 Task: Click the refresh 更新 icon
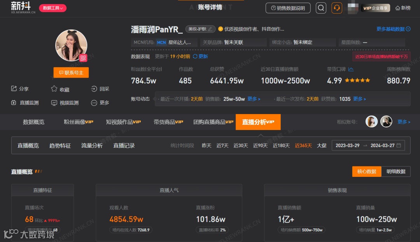[x=195, y=56]
